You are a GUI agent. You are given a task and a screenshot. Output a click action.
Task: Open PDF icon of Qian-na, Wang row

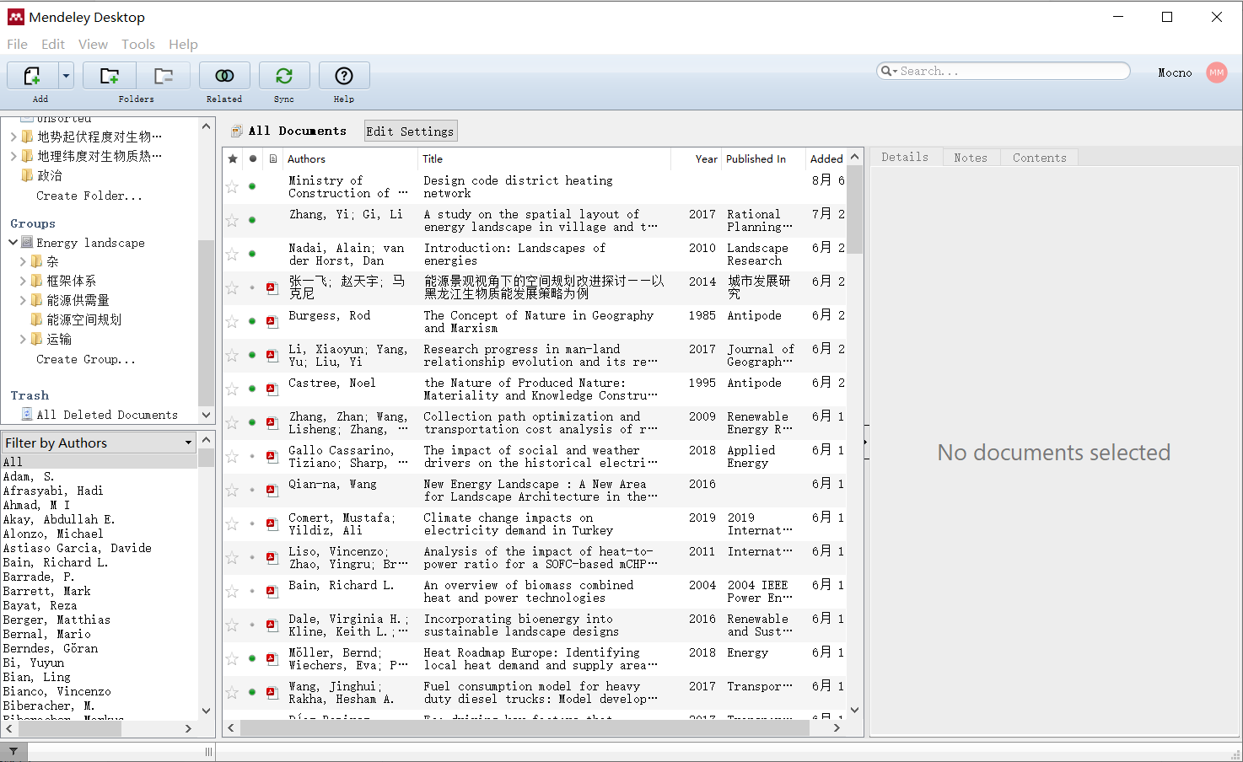[272, 490]
